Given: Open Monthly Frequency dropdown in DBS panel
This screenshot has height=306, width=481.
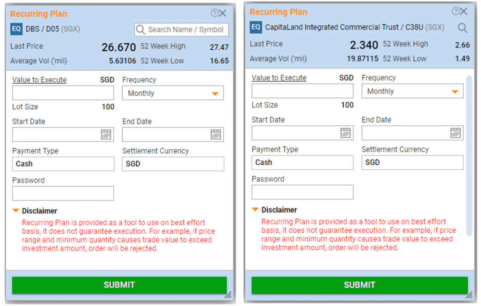Looking at the screenshot, I should [173, 93].
